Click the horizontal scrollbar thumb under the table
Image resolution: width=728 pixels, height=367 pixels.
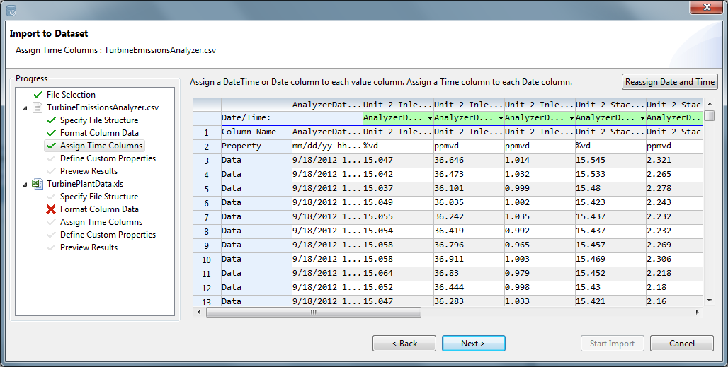click(313, 312)
